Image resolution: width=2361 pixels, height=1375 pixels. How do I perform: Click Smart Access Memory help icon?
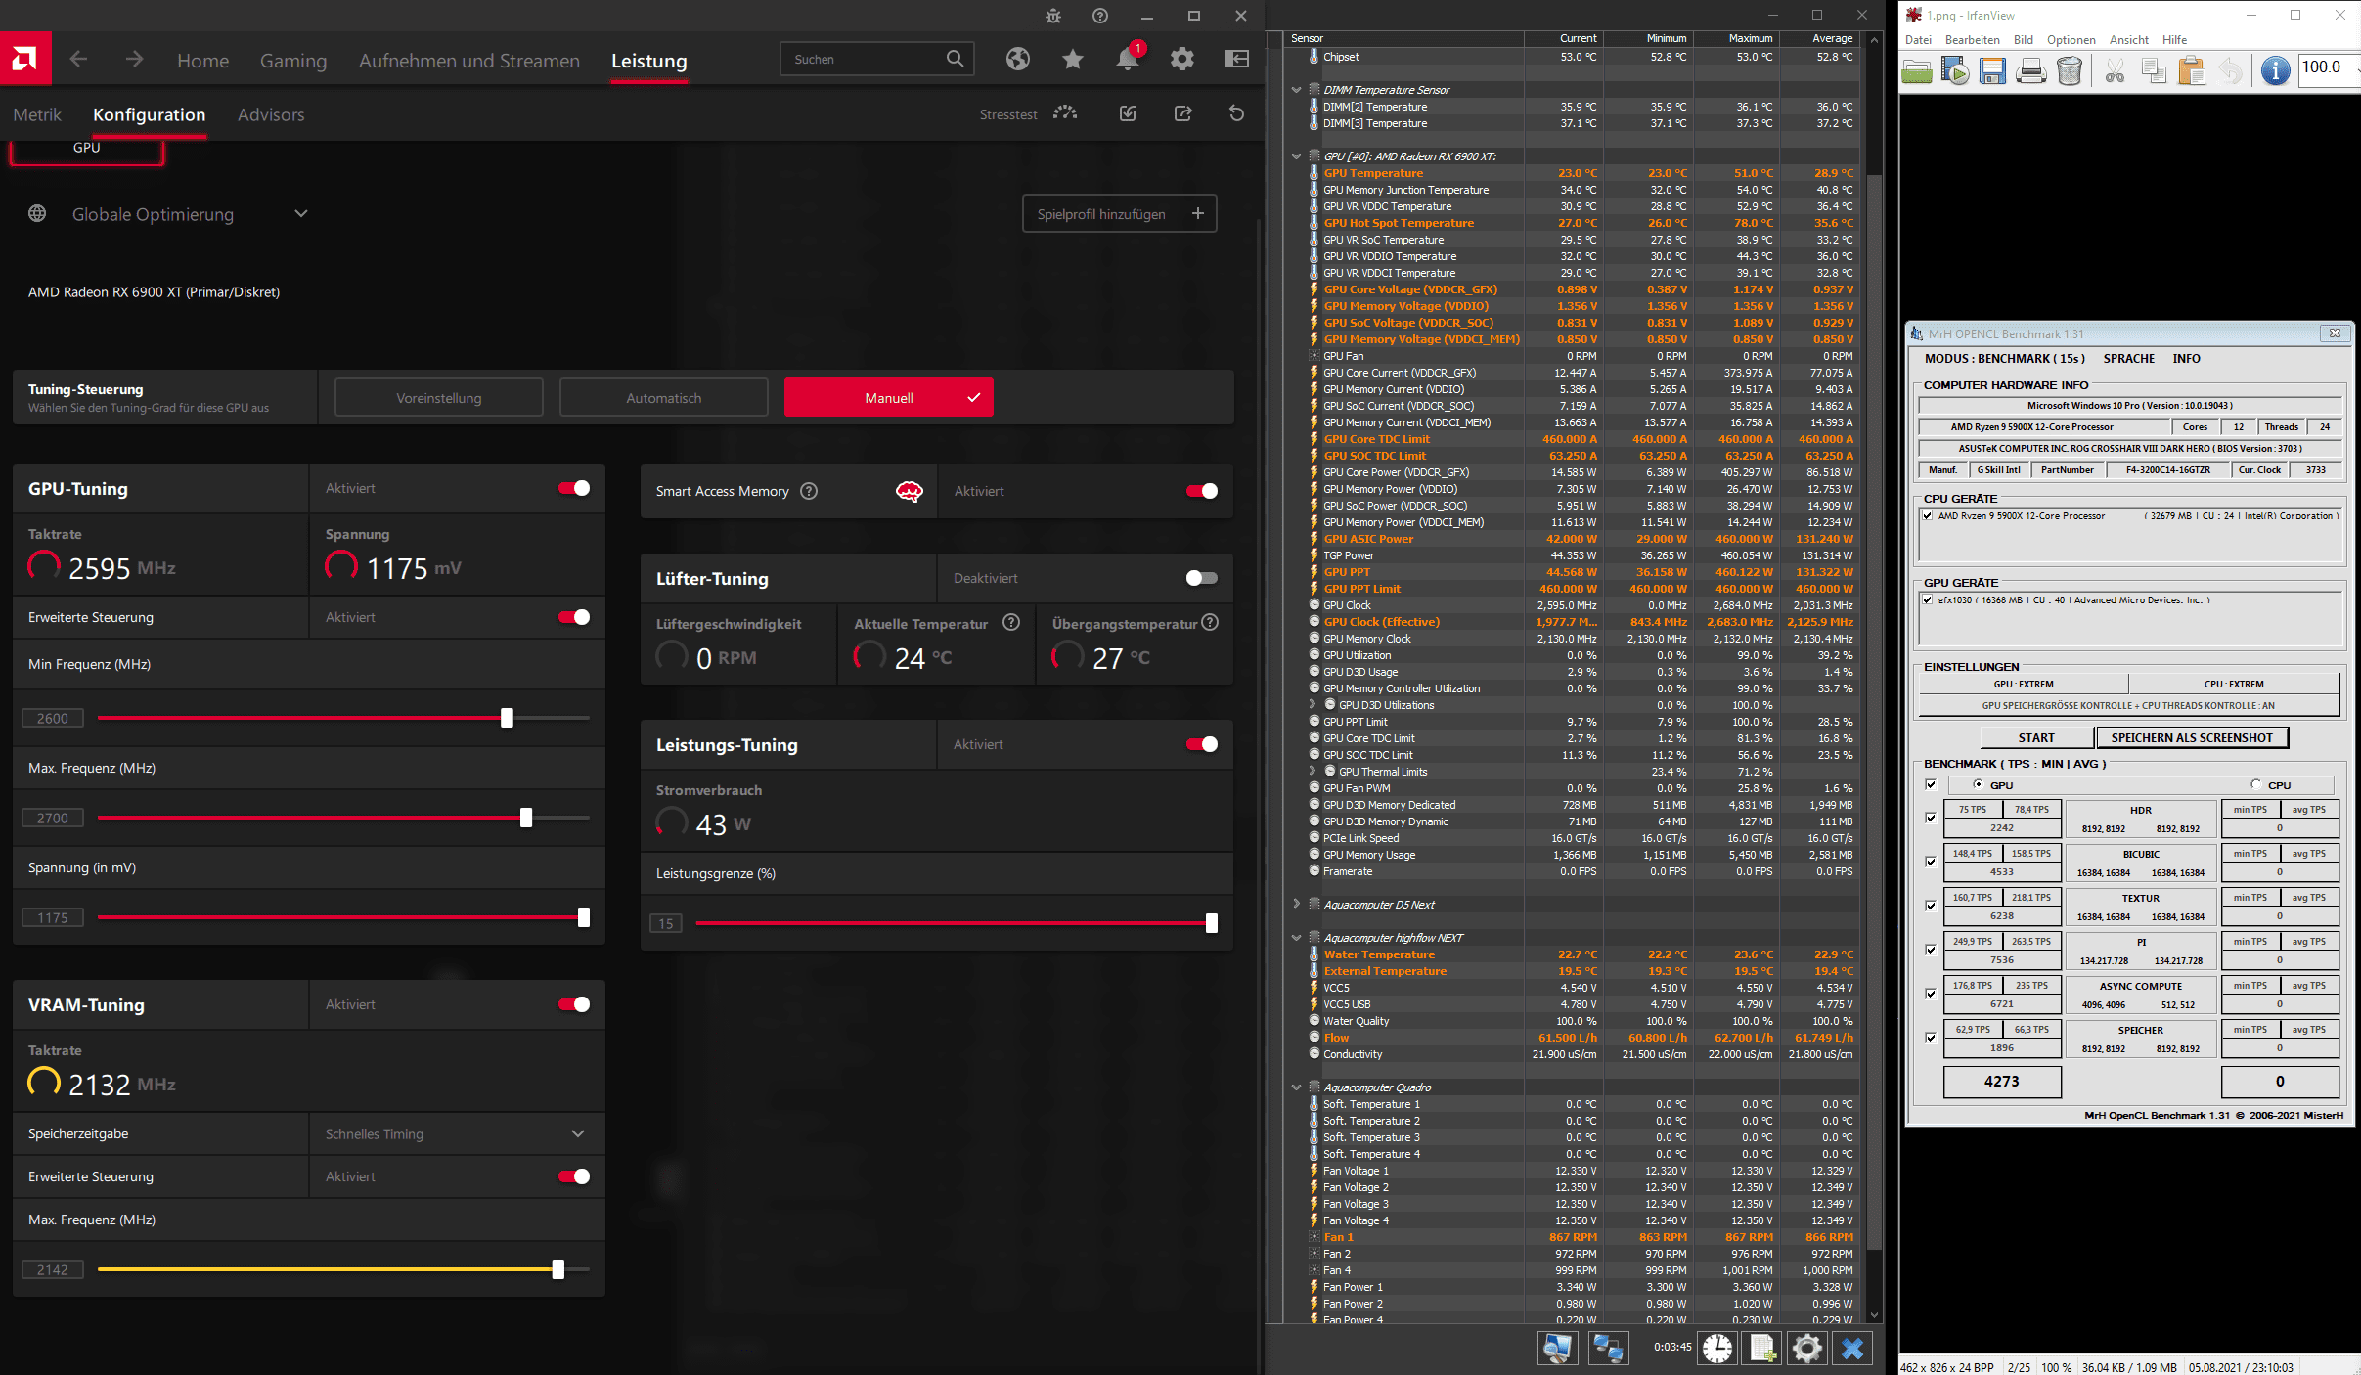coord(809,491)
